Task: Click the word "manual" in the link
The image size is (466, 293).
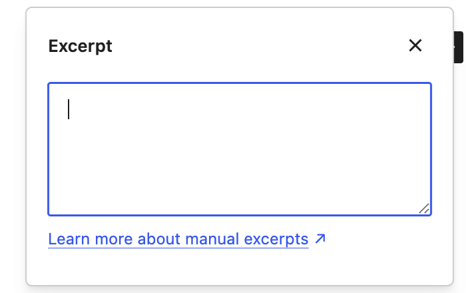Action: pyautogui.click(x=212, y=239)
